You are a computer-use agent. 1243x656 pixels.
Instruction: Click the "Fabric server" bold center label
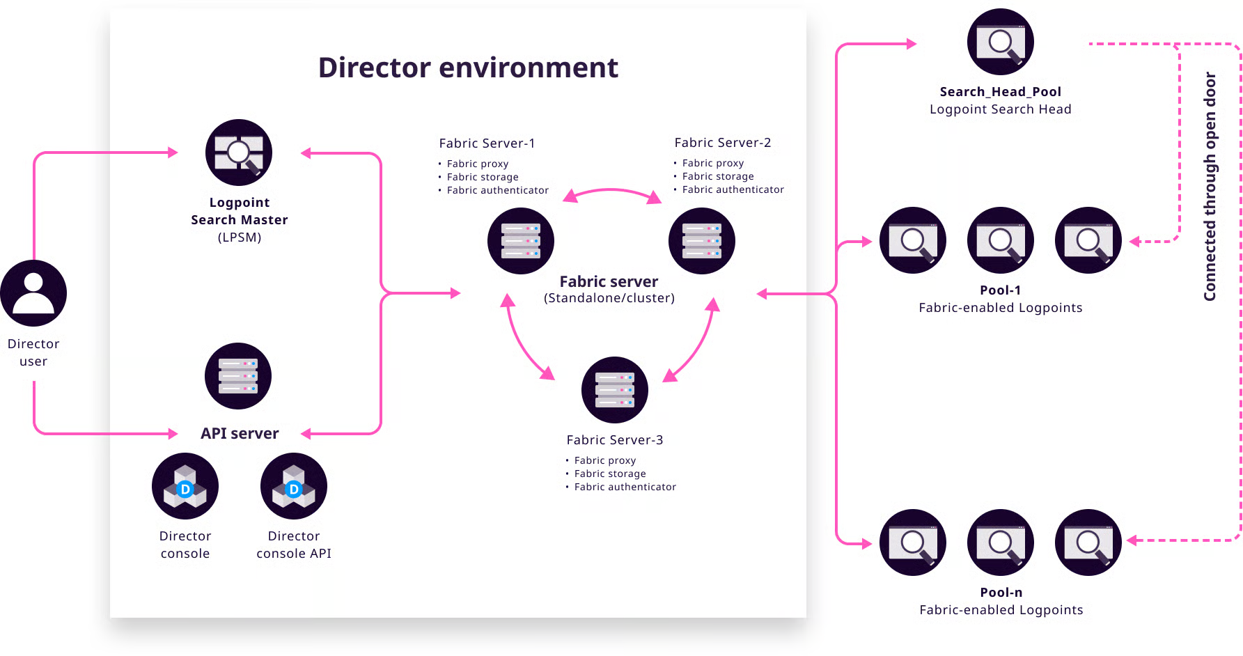click(x=609, y=281)
